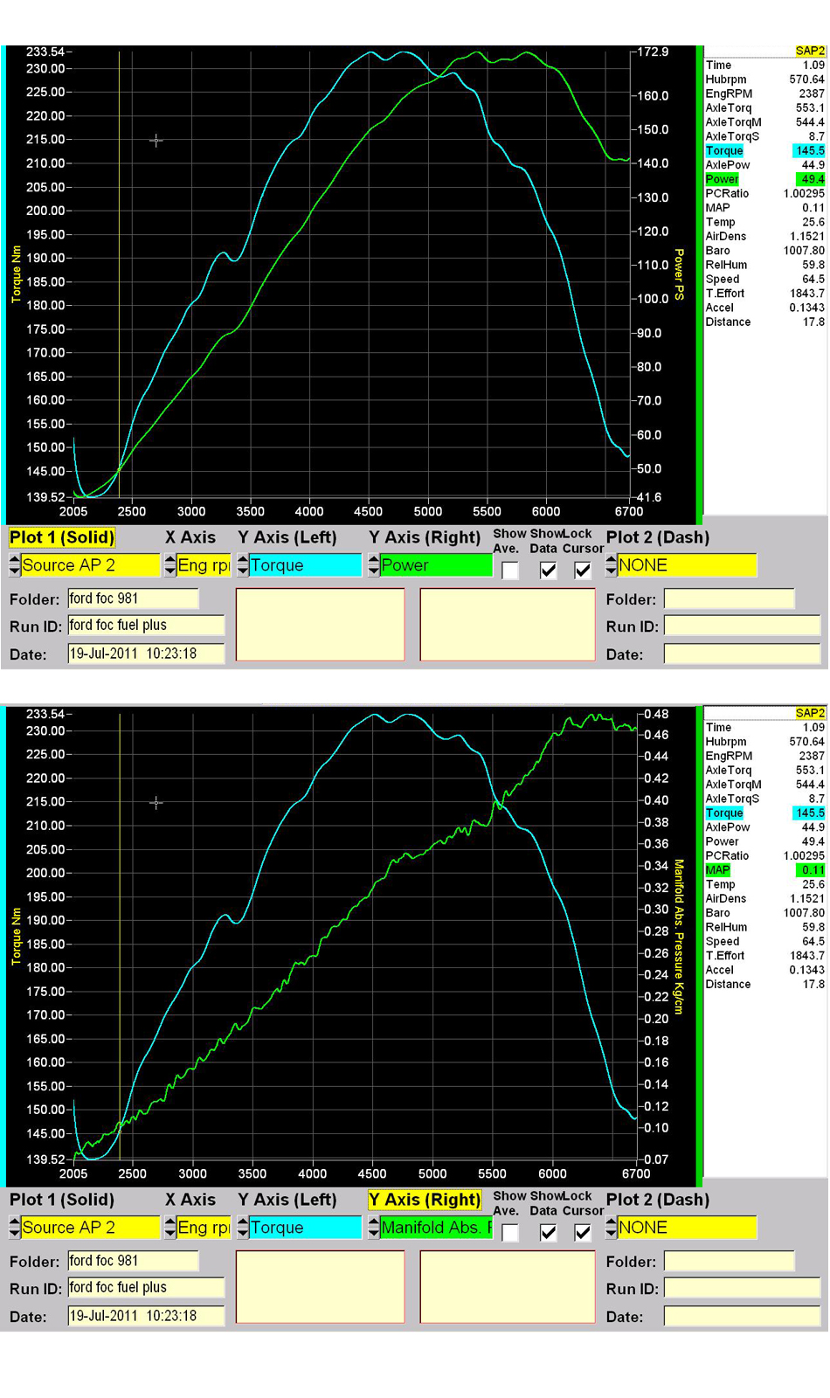Click the green-highlighted MAP 0.11 data row
The image size is (830, 1398).
click(765, 870)
